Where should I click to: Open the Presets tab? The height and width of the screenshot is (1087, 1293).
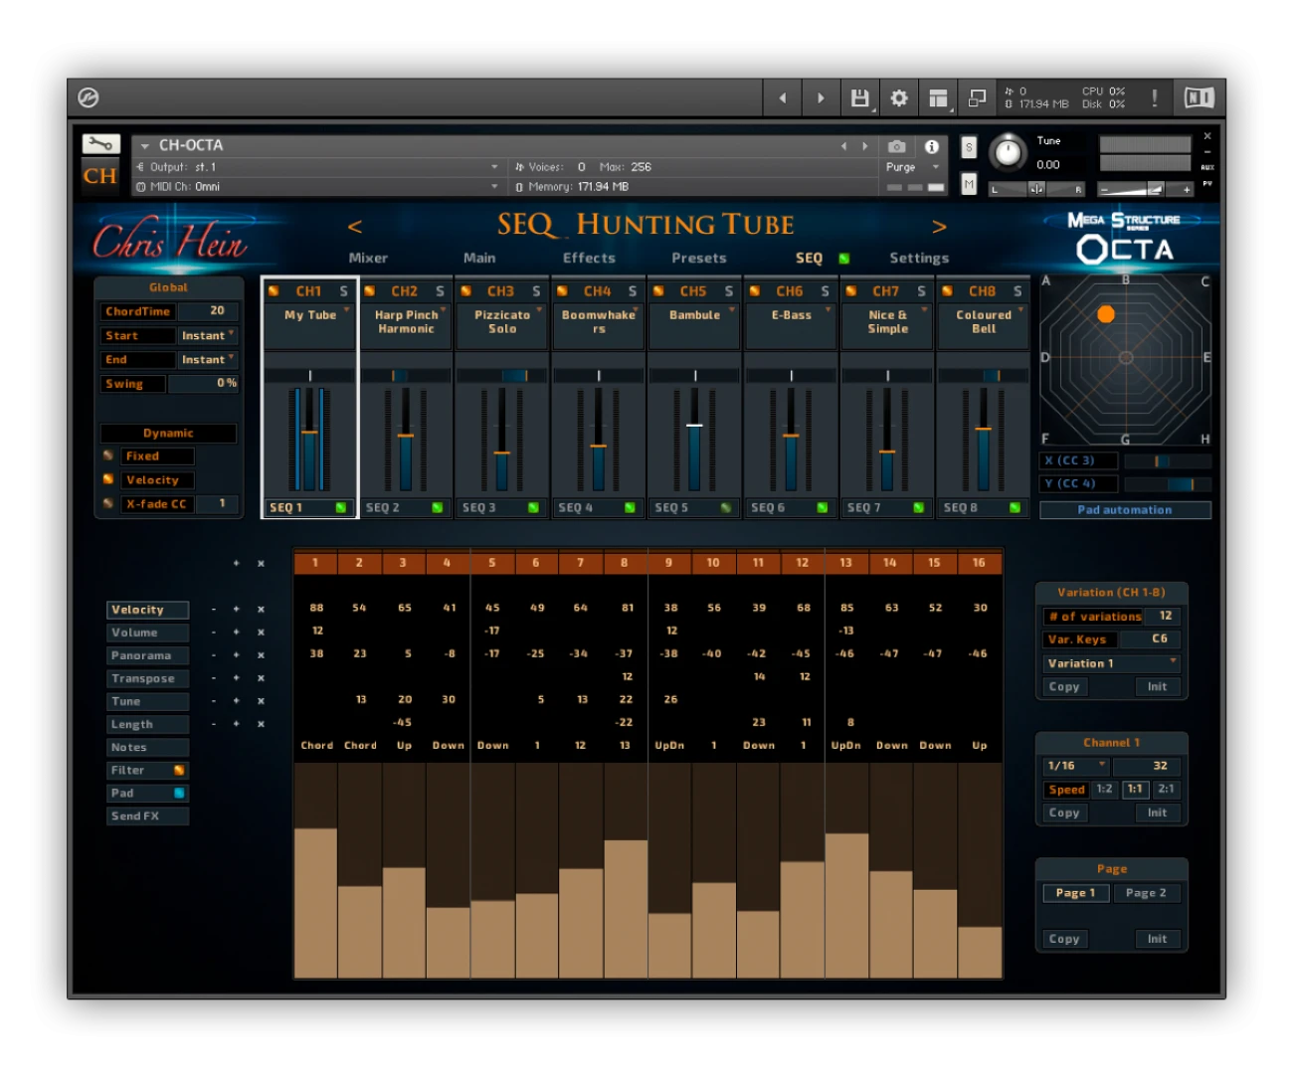point(699,258)
